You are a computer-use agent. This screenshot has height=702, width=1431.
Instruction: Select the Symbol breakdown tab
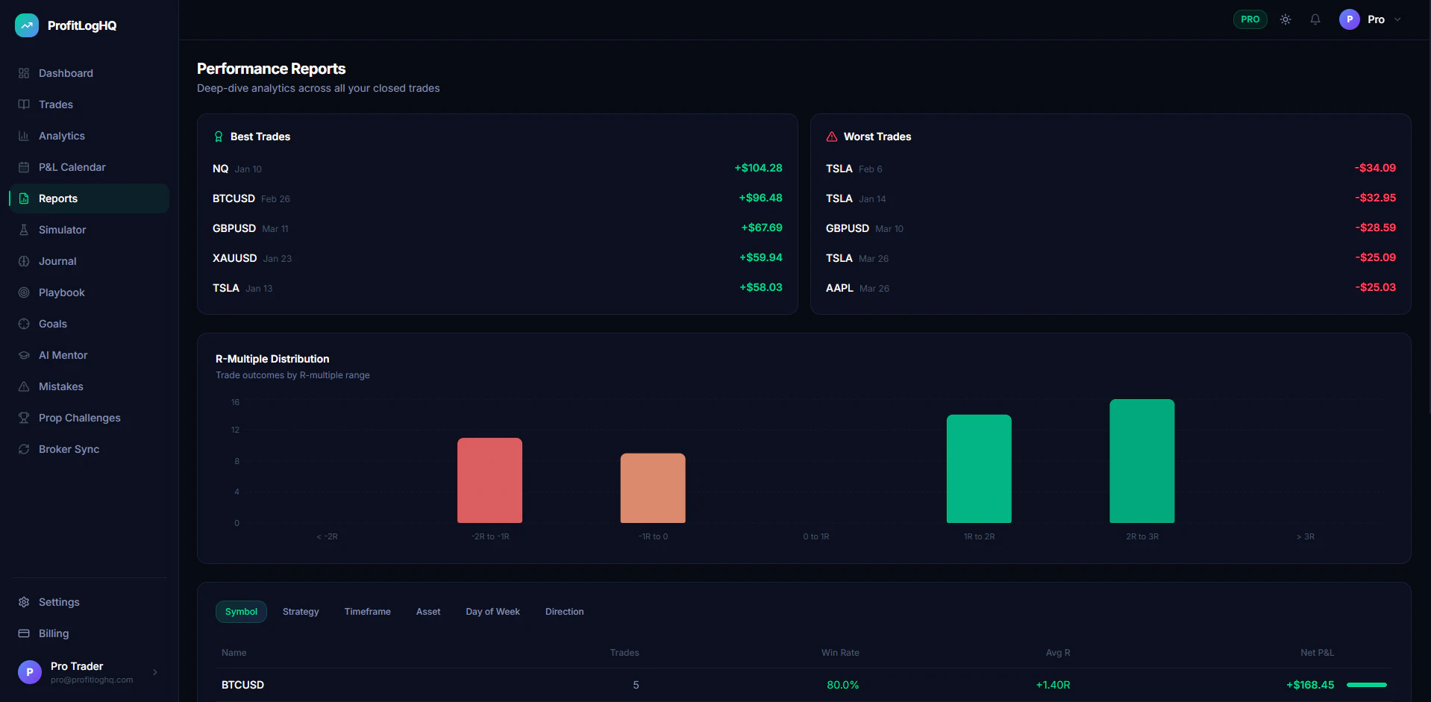(241, 612)
